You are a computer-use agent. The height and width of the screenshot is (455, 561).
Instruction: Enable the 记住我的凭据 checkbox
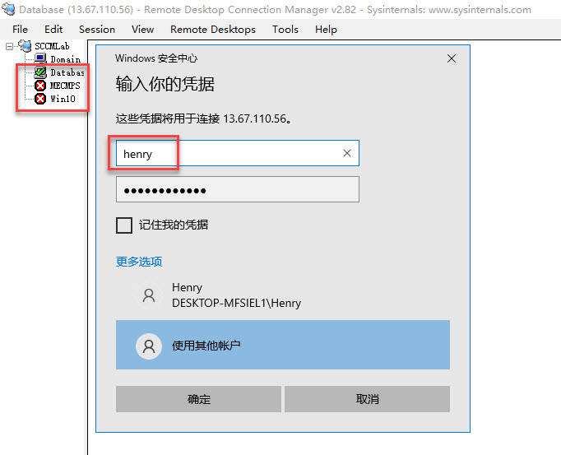[124, 225]
